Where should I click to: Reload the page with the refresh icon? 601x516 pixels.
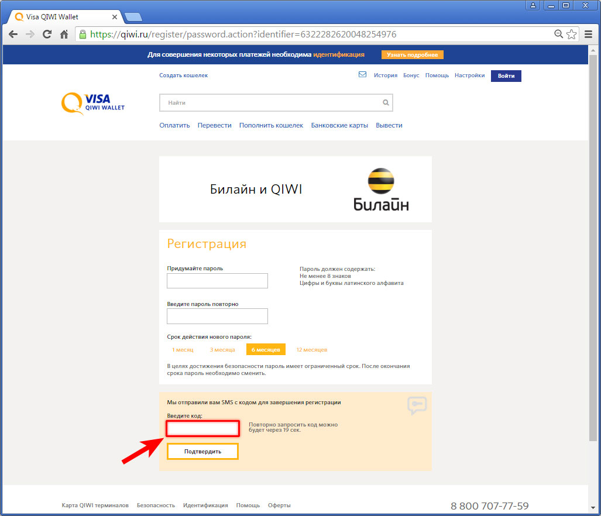pos(47,35)
